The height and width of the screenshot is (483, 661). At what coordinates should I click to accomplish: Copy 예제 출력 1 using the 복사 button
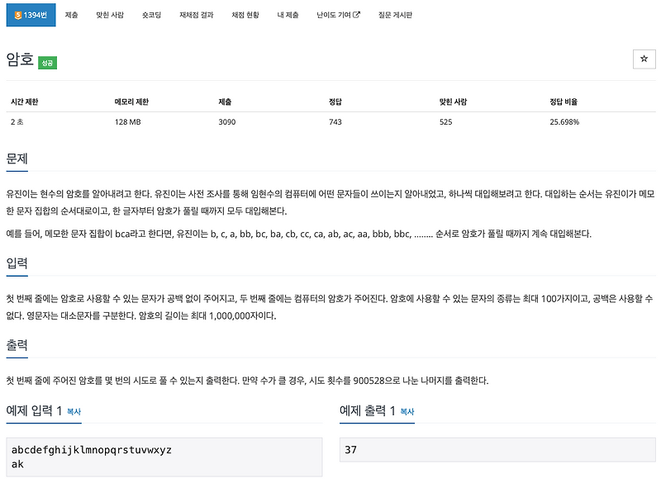pos(407,412)
